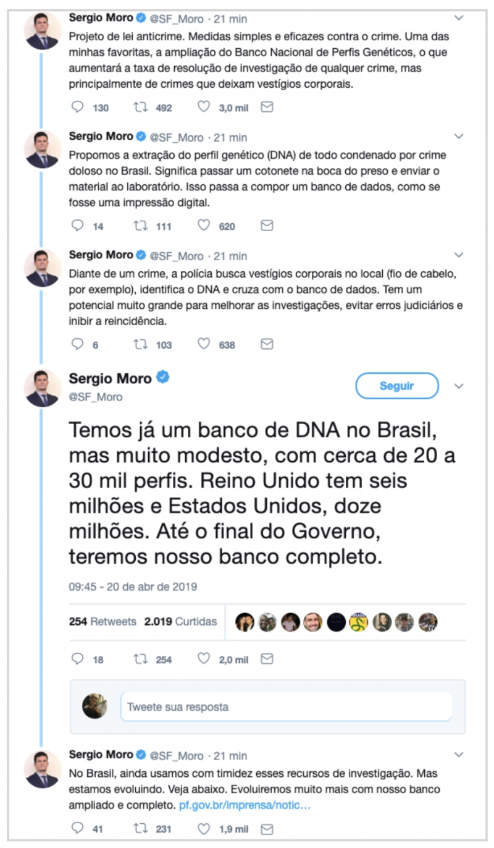Click the verified badge beside large Sergio Moro name
The height and width of the screenshot is (848, 494).
[x=162, y=378]
